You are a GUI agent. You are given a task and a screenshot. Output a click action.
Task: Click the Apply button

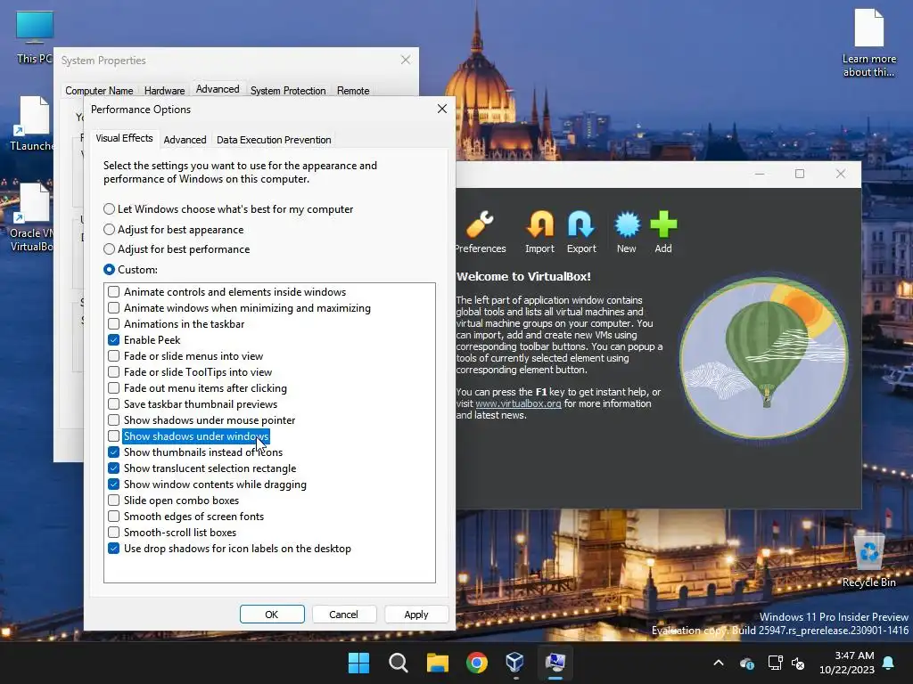[415, 615]
